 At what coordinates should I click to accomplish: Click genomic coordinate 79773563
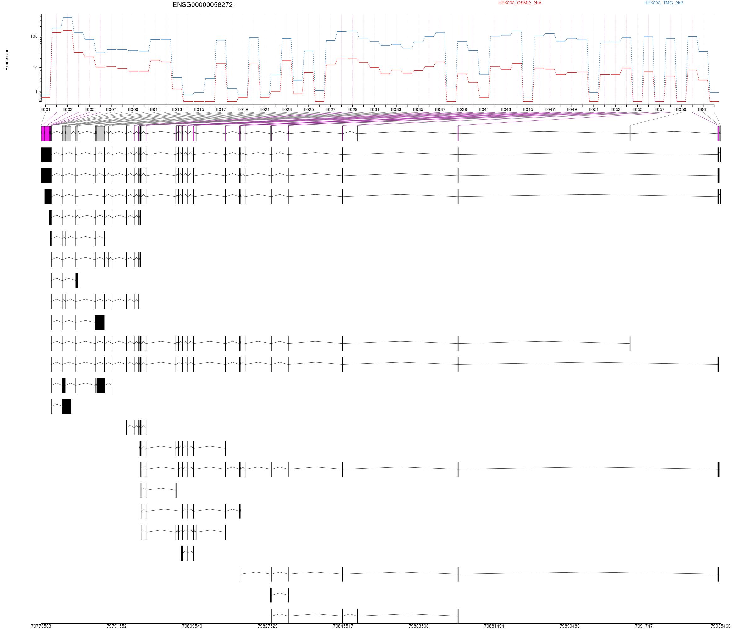(x=41, y=626)
